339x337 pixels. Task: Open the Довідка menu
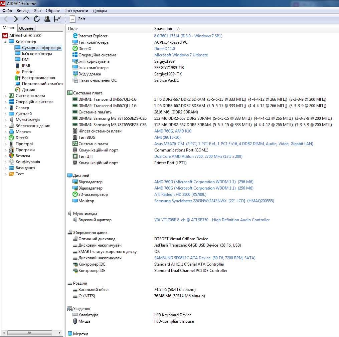click(100, 11)
